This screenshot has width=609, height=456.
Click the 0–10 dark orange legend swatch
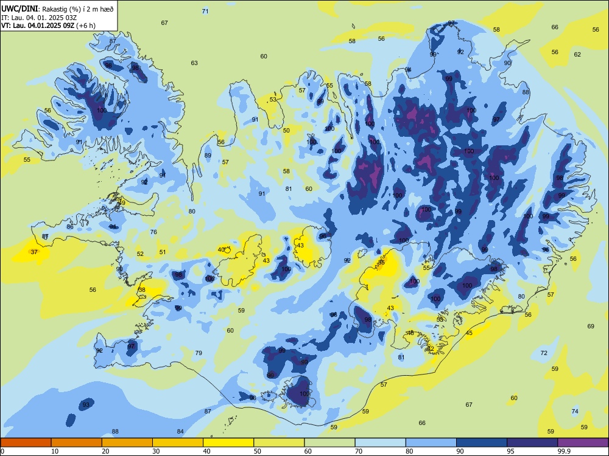[x=26, y=443]
